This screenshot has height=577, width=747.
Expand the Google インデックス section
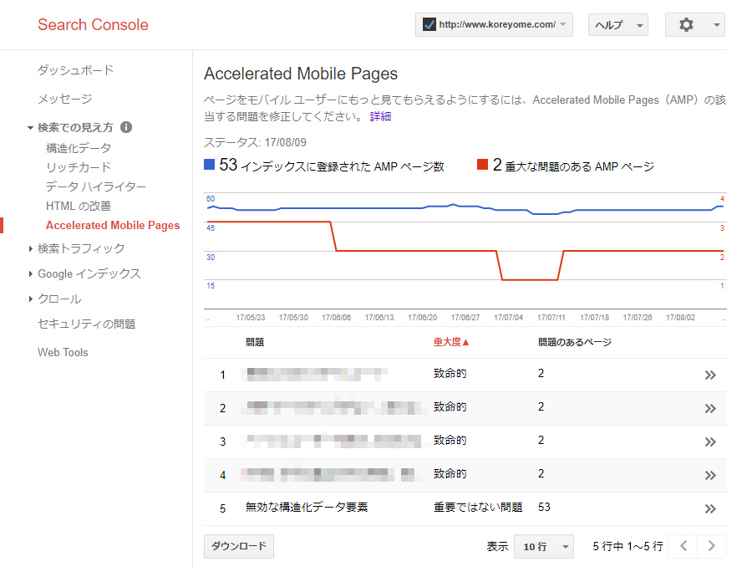(30, 273)
